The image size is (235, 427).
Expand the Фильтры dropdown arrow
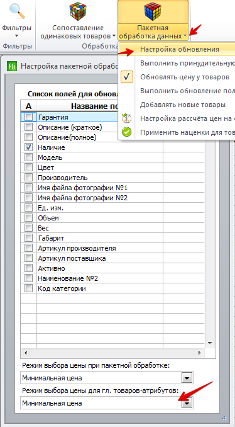coord(17,36)
